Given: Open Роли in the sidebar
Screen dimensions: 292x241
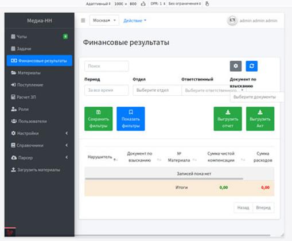Looking at the screenshot, I should [40, 109].
